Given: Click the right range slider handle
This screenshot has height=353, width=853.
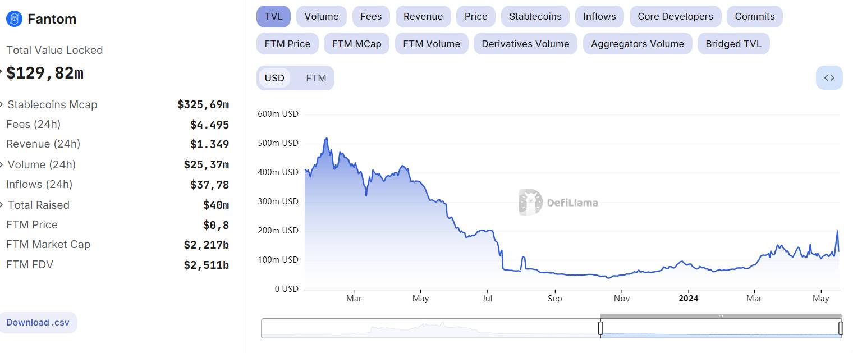Looking at the screenshot, I should (x=841, y=328).
